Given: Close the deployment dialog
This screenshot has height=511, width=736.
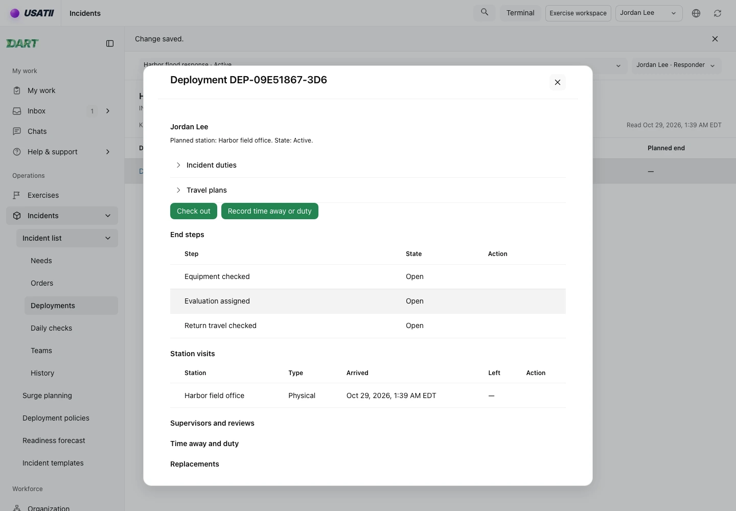Looking at the screenshot, I should coord(558,82).
